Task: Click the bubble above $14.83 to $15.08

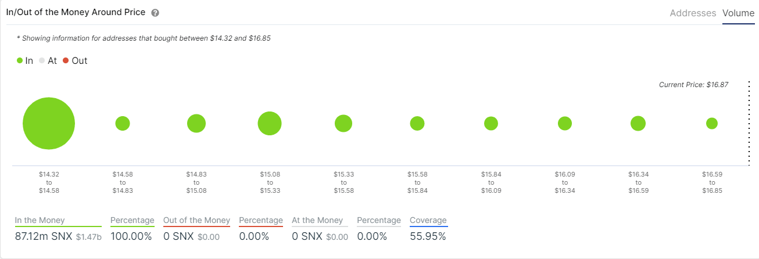Action: [196, 124]
